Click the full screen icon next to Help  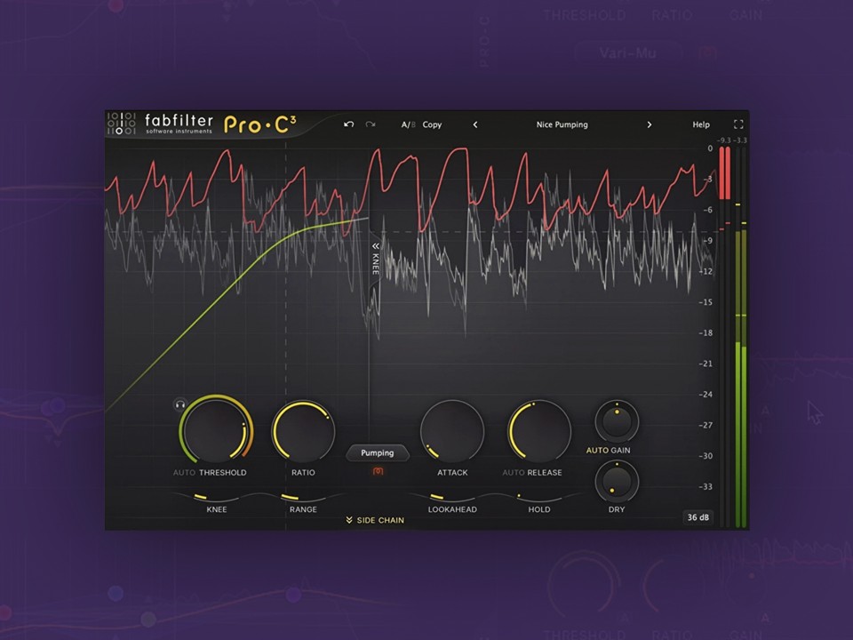click(x=739, y=124)
